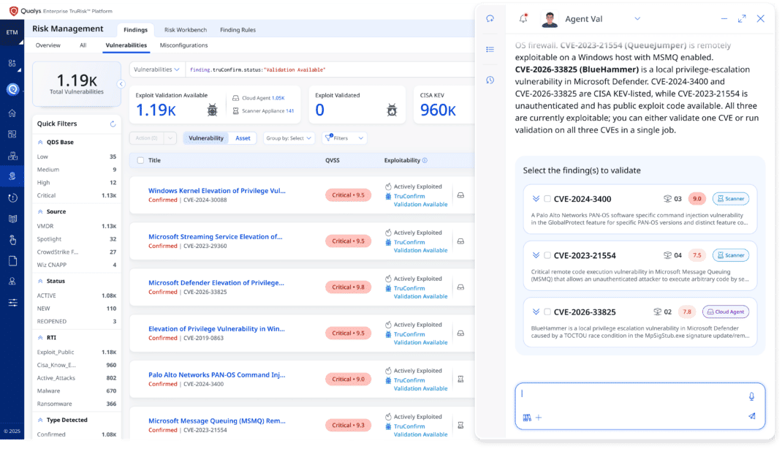The image size is (782, 449).
Task: Click the asset icon on Windows Kernel Elevation row
Action: (461, 195)
